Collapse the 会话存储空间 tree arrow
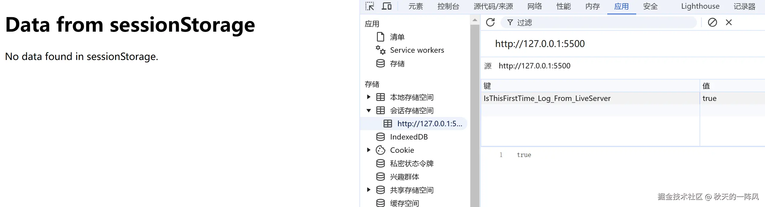 [368, 111]
